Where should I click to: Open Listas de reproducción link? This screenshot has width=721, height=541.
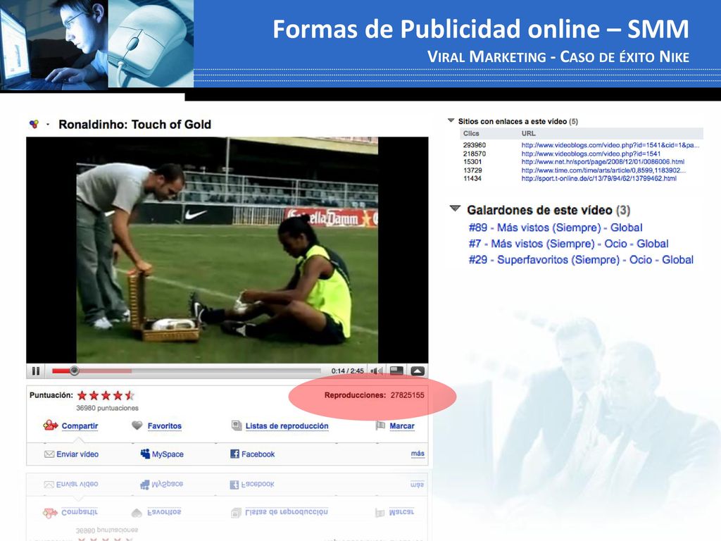[287, 426]
